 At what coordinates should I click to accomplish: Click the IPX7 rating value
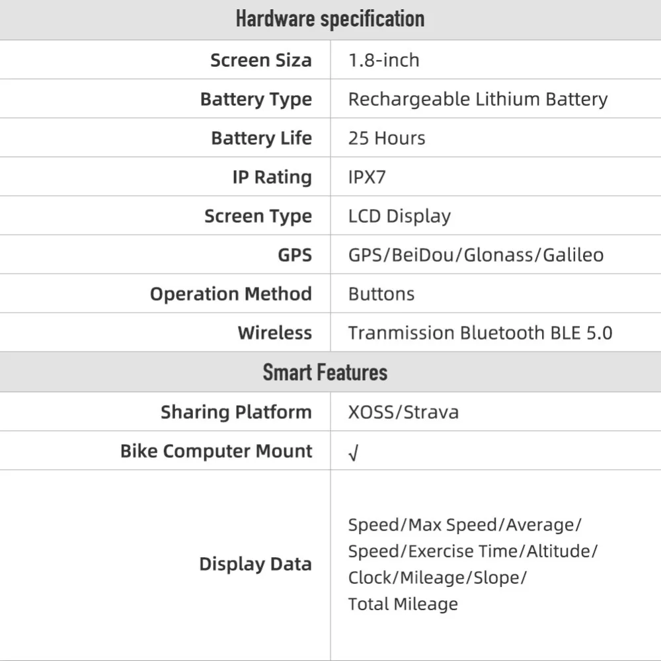pos(367,177)
